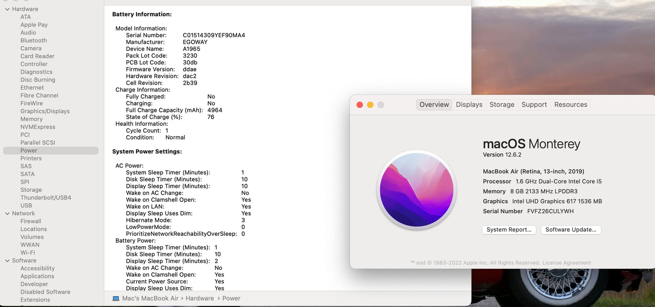Screen dimensions: 655x307
Task: Collapse the Hardware section in sidebar
Action: (x=7, y=9)
